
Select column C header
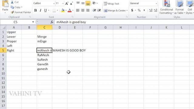(45, 27)
